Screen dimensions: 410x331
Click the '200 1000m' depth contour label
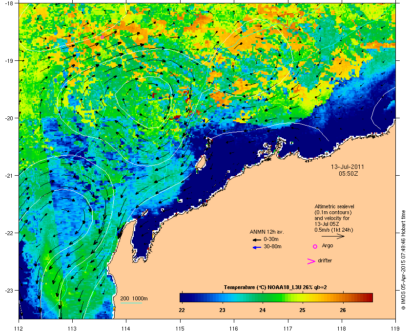click(x=134, y=298)
